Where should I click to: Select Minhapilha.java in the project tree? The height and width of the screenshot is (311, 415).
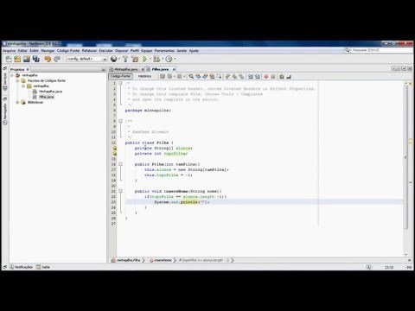(50, 92)
